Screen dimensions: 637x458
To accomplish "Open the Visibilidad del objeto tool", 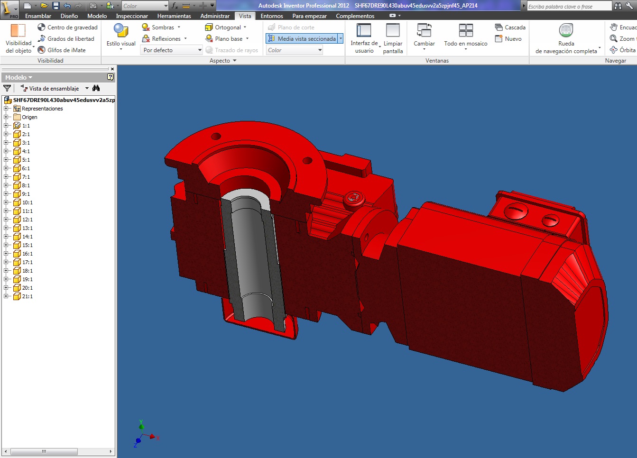I will click(x=18, y=38).
